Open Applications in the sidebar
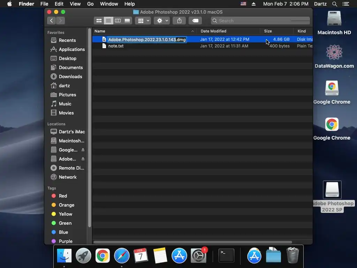 pyautogui.click(x=68, y=50)
